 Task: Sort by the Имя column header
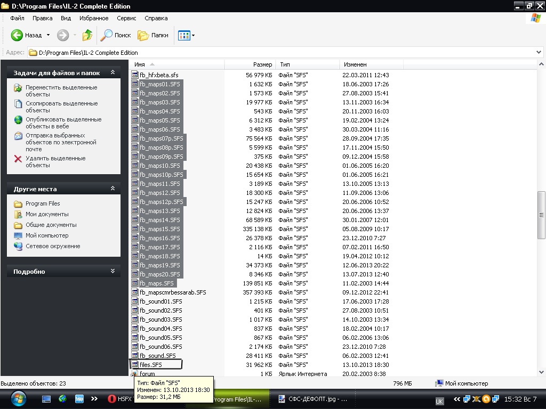click(176, 64)
